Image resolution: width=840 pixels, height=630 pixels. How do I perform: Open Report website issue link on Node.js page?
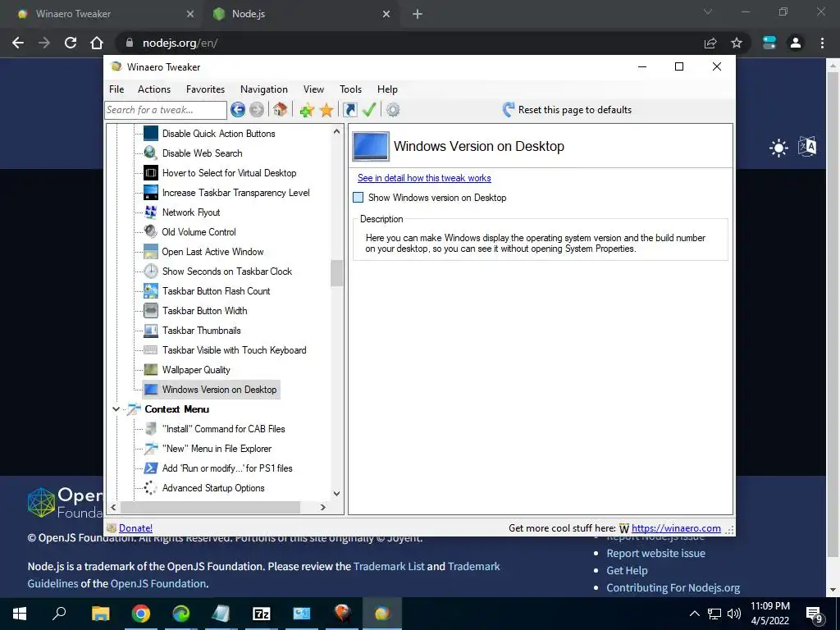(655, 554)
